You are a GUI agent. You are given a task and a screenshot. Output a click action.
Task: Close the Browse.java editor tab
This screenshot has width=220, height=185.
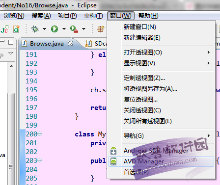tap(70, 43)
